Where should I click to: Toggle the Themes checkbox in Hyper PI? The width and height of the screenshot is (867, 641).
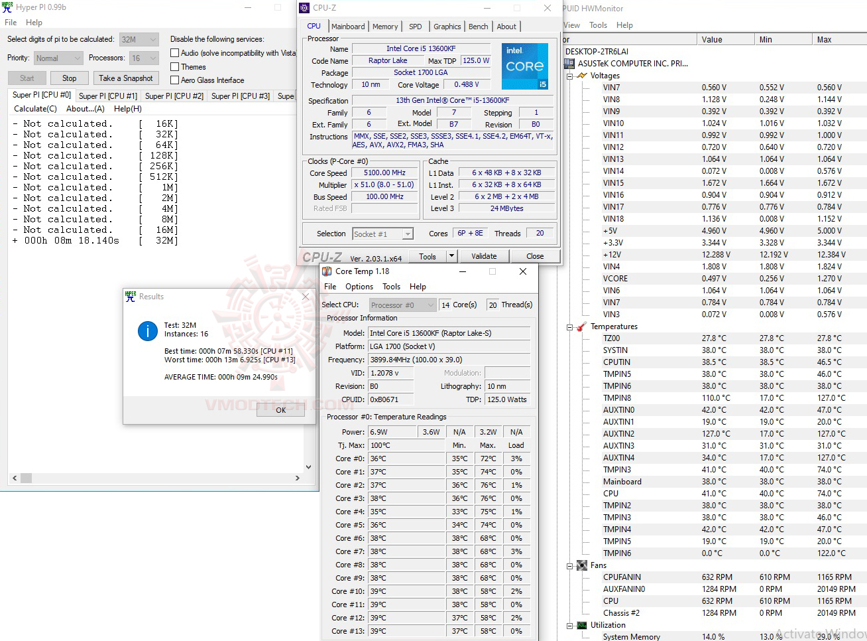point(175,67)
